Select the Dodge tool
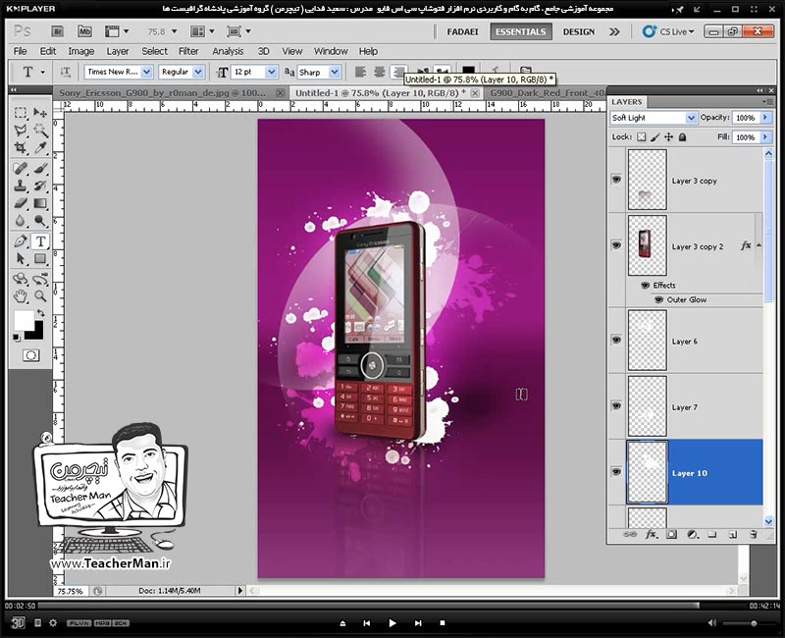Viewport: 785px width, 638px height. point(40,221)
